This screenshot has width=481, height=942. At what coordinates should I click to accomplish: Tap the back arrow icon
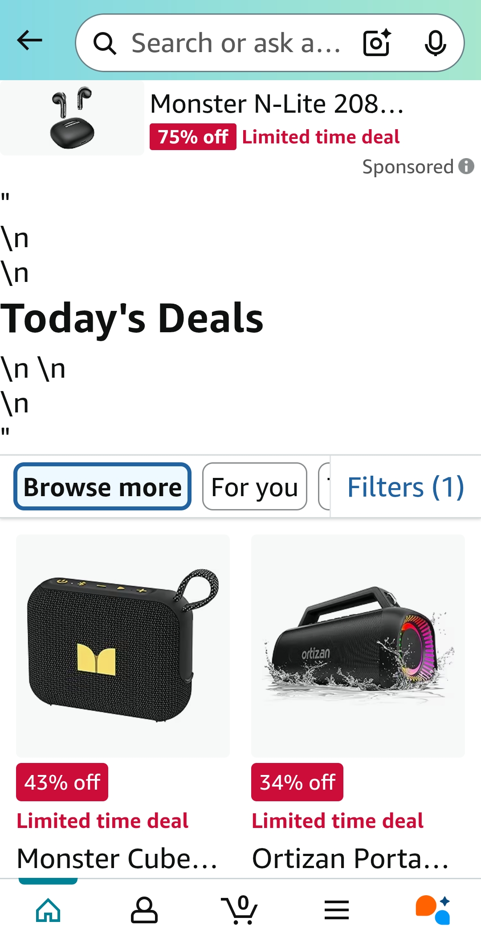pos(29,41)
